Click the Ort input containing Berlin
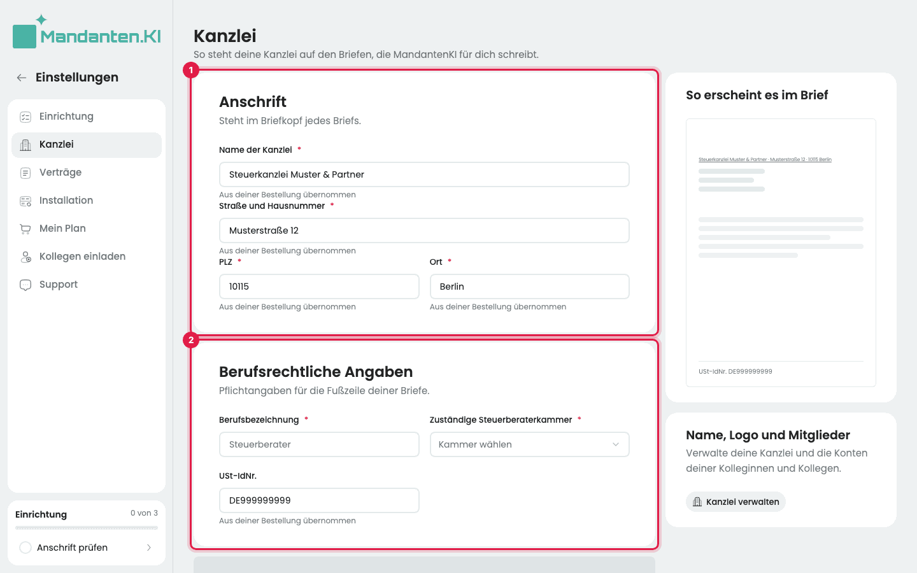917x573 pixels. [530, 286]
